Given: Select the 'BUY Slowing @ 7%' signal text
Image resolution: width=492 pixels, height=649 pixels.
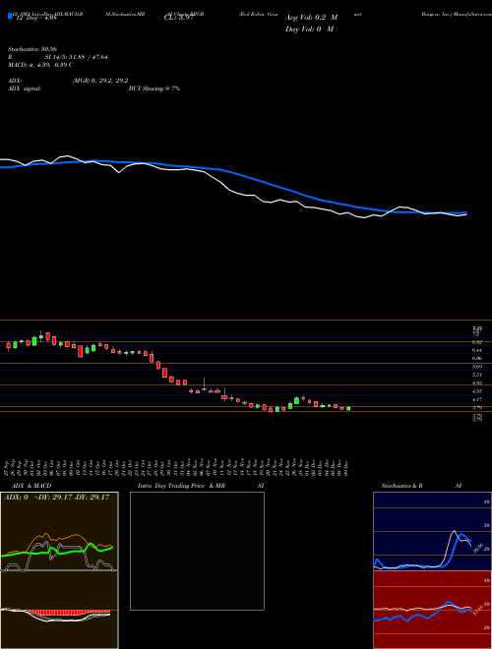Looking at the screenshot, I should (154, 88).
